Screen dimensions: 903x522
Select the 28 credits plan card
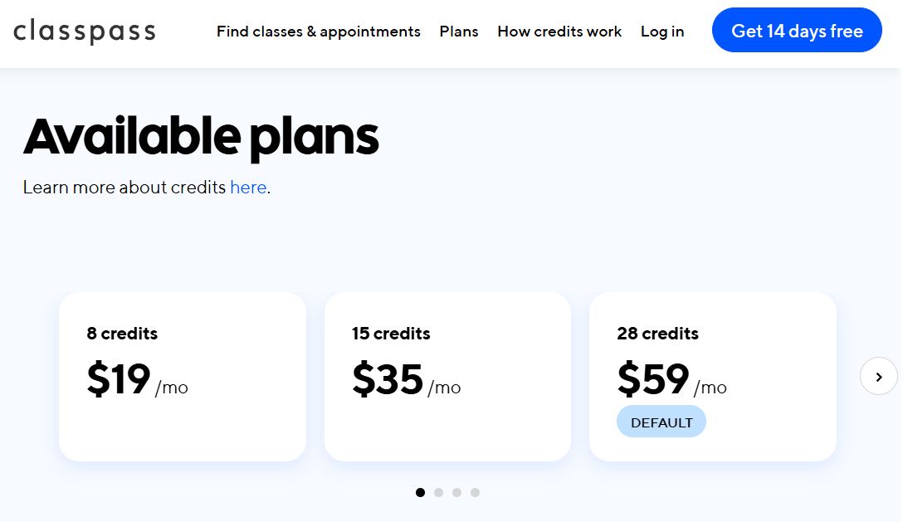pos(712,376)
